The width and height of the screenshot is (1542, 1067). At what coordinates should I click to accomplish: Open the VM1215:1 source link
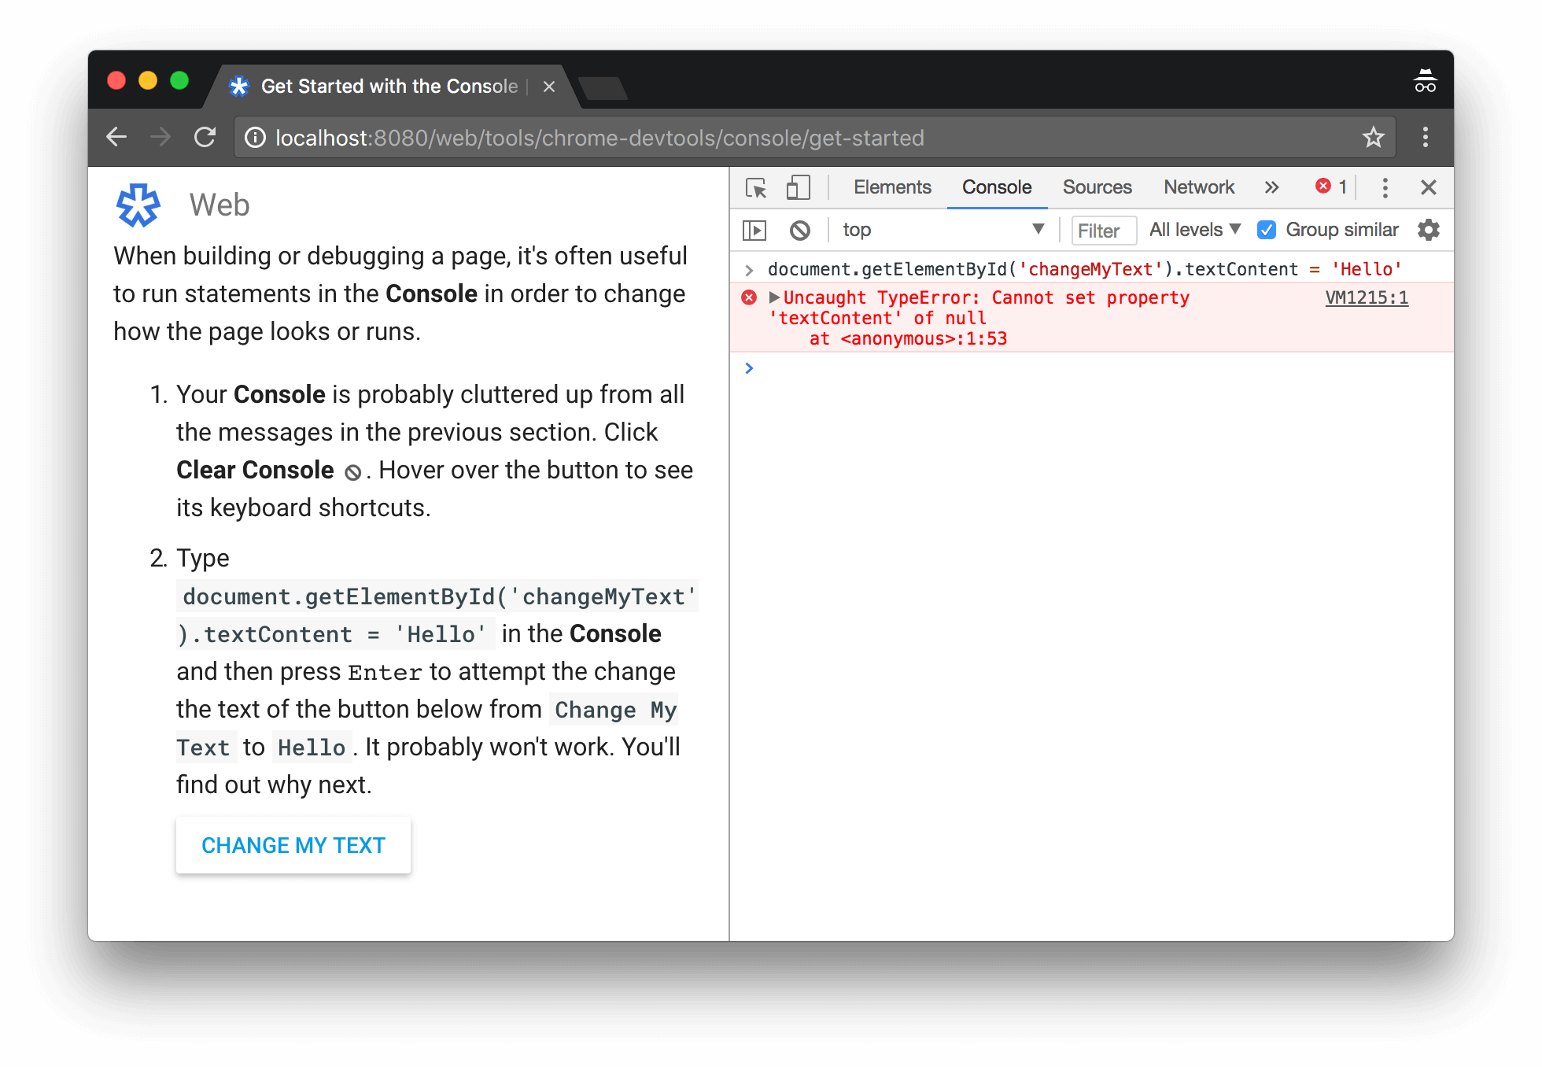click(1367, 297)
